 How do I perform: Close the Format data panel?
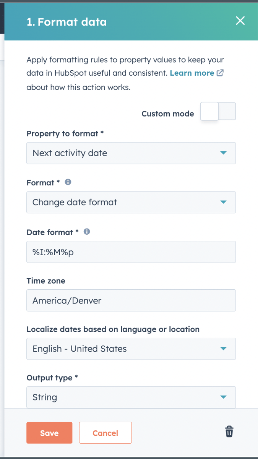[x=240, y=21]
